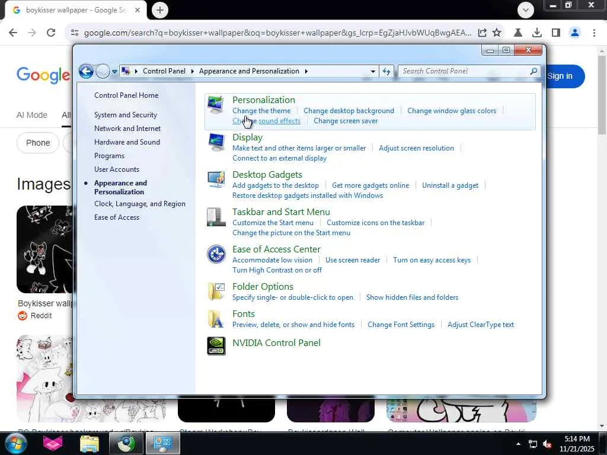The height and width of the screenshot is (455, 607).
Task: Open Windows Explorer from the taskbar
Action: 90,443
